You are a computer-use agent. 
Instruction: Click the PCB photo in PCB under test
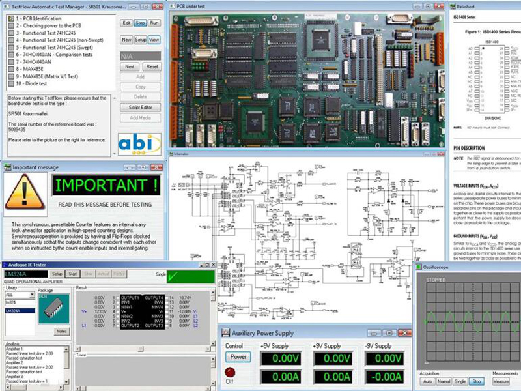(x=307, y=80)
